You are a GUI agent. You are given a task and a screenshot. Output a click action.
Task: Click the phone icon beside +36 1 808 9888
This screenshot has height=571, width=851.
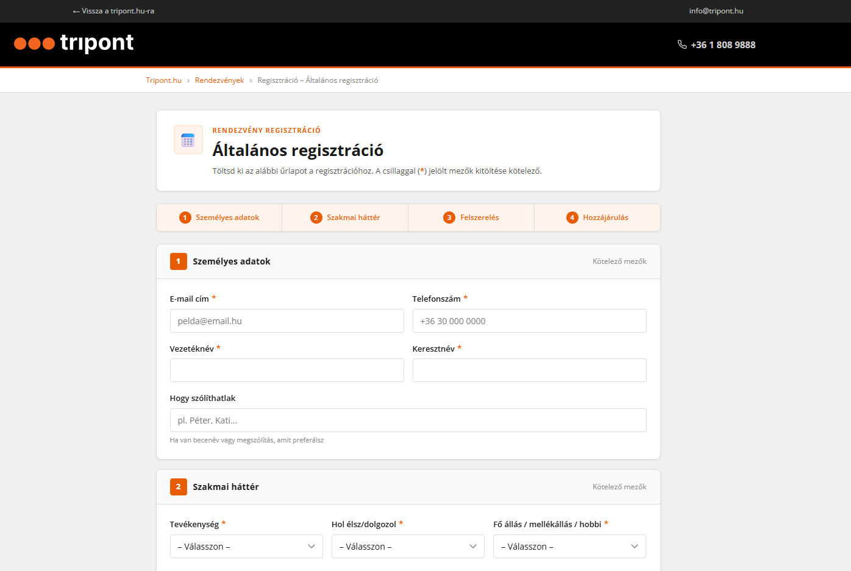point(682,44)
